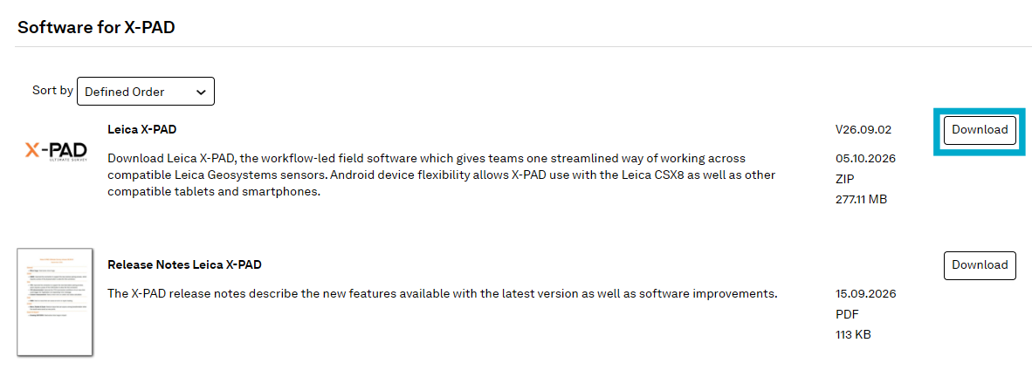The height and width of the screenshot is (377, 1032).
Task: Click the orange X-PAD Ultimate Survey logo
Action: [x=57, y=152]
